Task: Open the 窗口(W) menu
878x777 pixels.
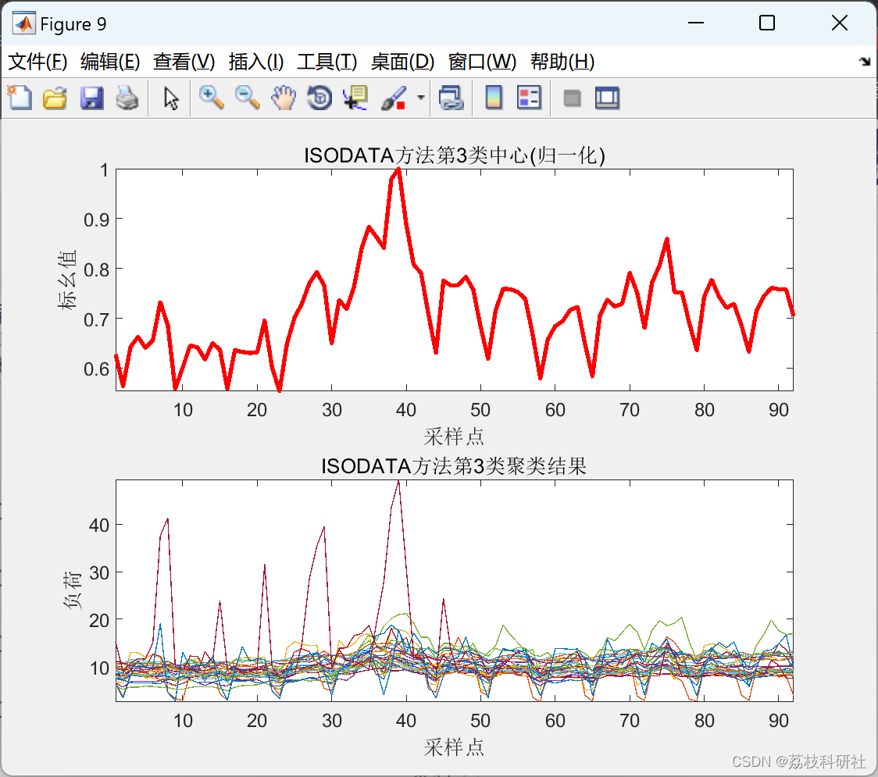Action: tap(482, 62)
